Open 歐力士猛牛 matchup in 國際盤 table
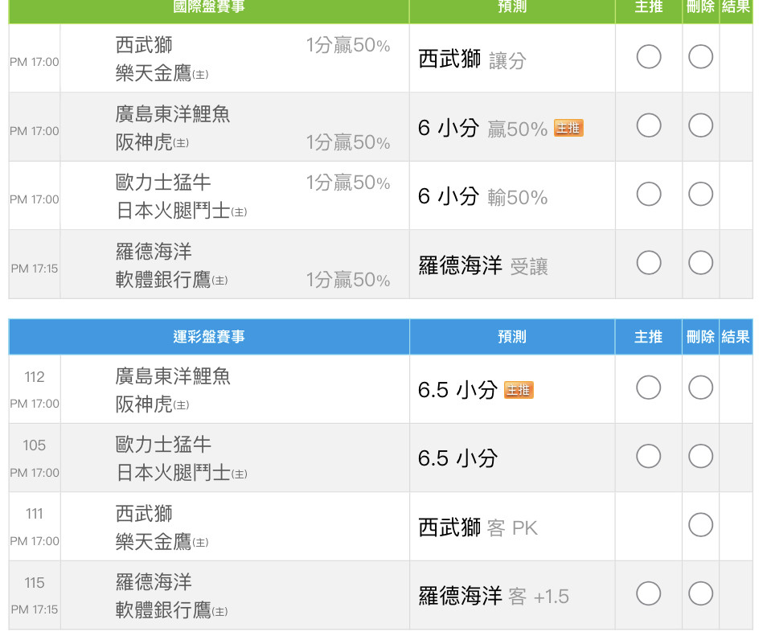The width and height of the screenshot is (767, 636). (163, 183)
